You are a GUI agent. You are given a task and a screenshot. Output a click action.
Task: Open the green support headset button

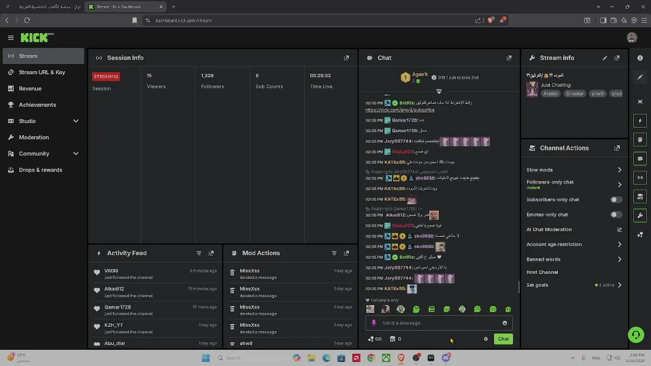coord(636,334)
